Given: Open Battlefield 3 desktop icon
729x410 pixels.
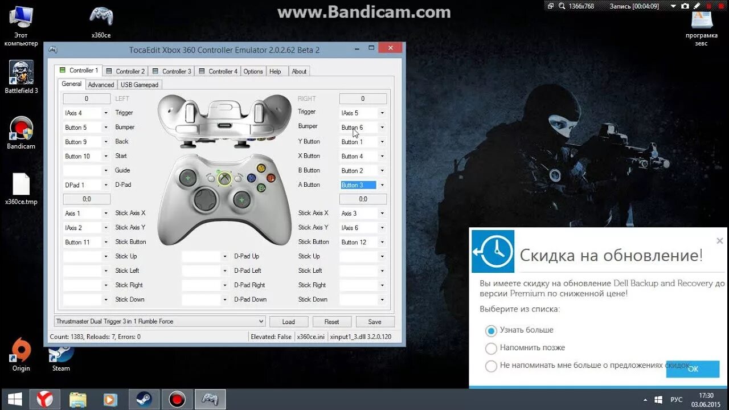Looking at the screenshot, I should pyautogui.click(x=21, y=77).
